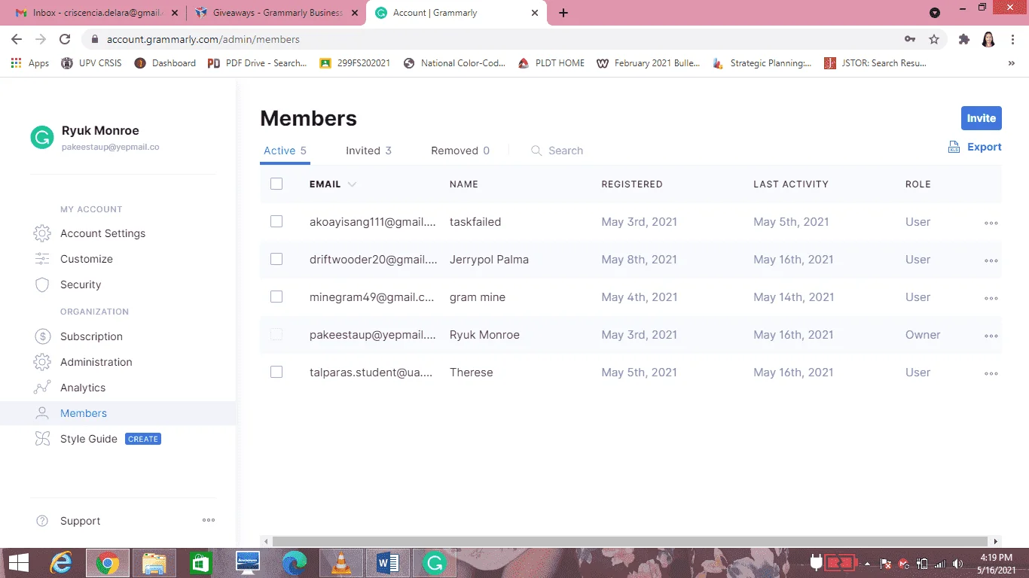Open row options for Therese
Viewport: 1029px width, 578px height.
991,373
